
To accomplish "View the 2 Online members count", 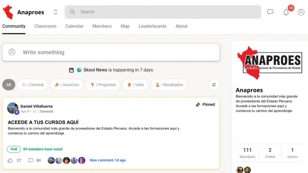I will coord(270,153).
